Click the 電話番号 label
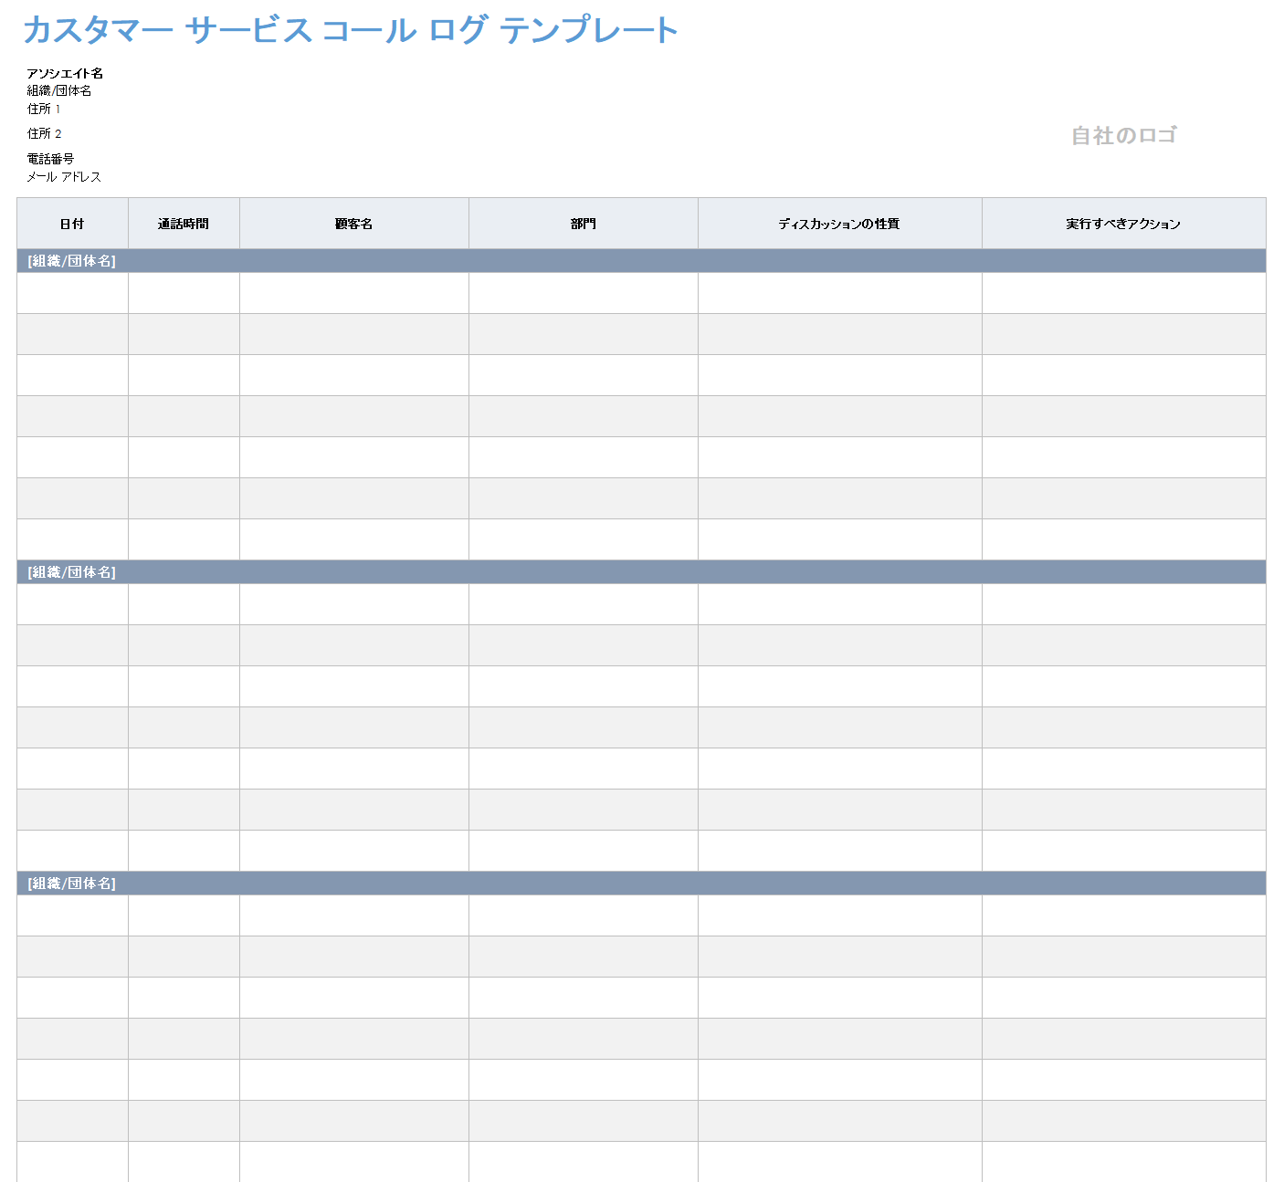1284x1182 pixels. [50, 159]
